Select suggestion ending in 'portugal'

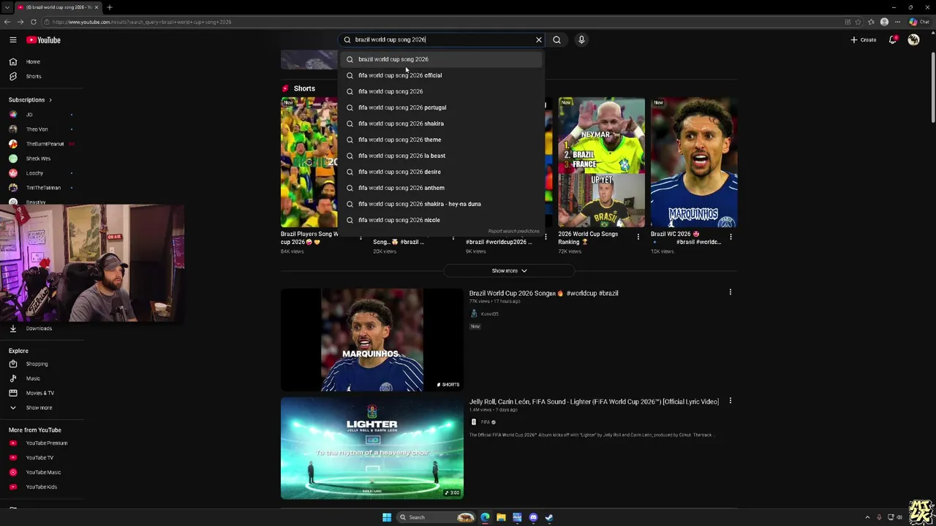(442, 107)
